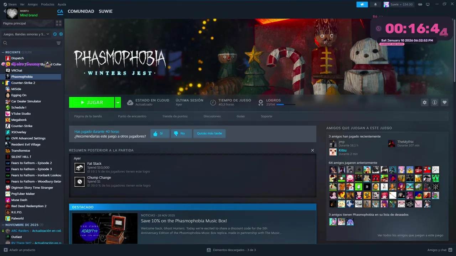Open friend jmp's profile entry
Image resolution: width=456 pixels, height=256 pixels.
pyautogui.click(x=344, y=143)
